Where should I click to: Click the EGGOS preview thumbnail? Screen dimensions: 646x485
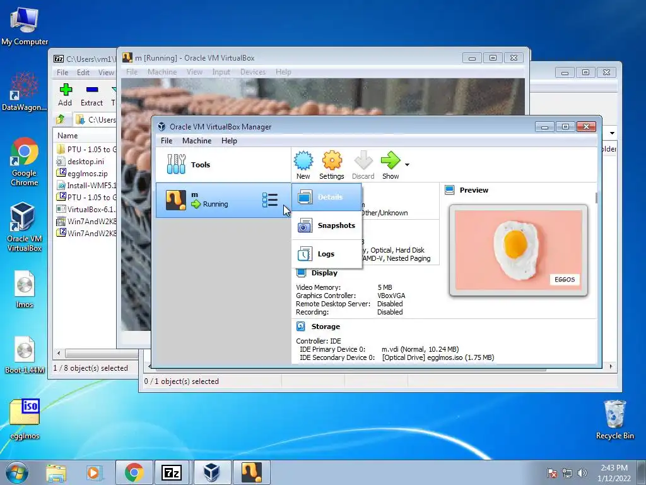pyautogui.click(x=519, y=250)
